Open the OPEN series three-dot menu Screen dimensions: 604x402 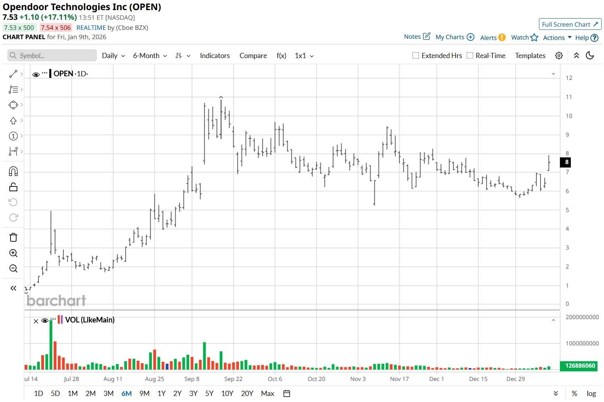[44, 73]
